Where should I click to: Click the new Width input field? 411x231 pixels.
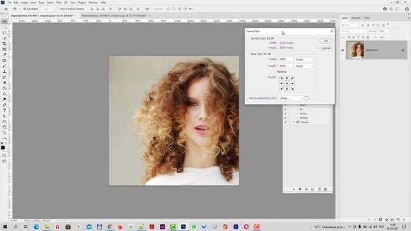(x=286, y=60)
